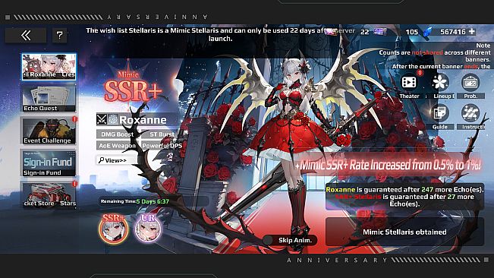Click the Powerful DPS tag
This screenshot has height=278, width=494.
162,146
